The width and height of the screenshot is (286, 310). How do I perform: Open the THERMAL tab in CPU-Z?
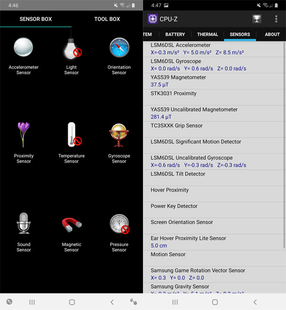(207, 34)
